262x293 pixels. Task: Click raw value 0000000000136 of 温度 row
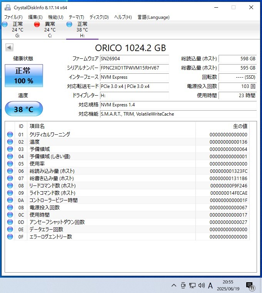[x=228, y=142]
